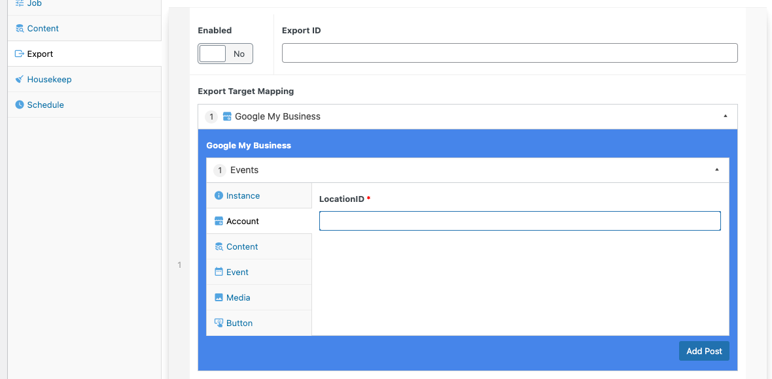
Task: Click the Schedule clock icon
Action: click(x=19, y=105)
